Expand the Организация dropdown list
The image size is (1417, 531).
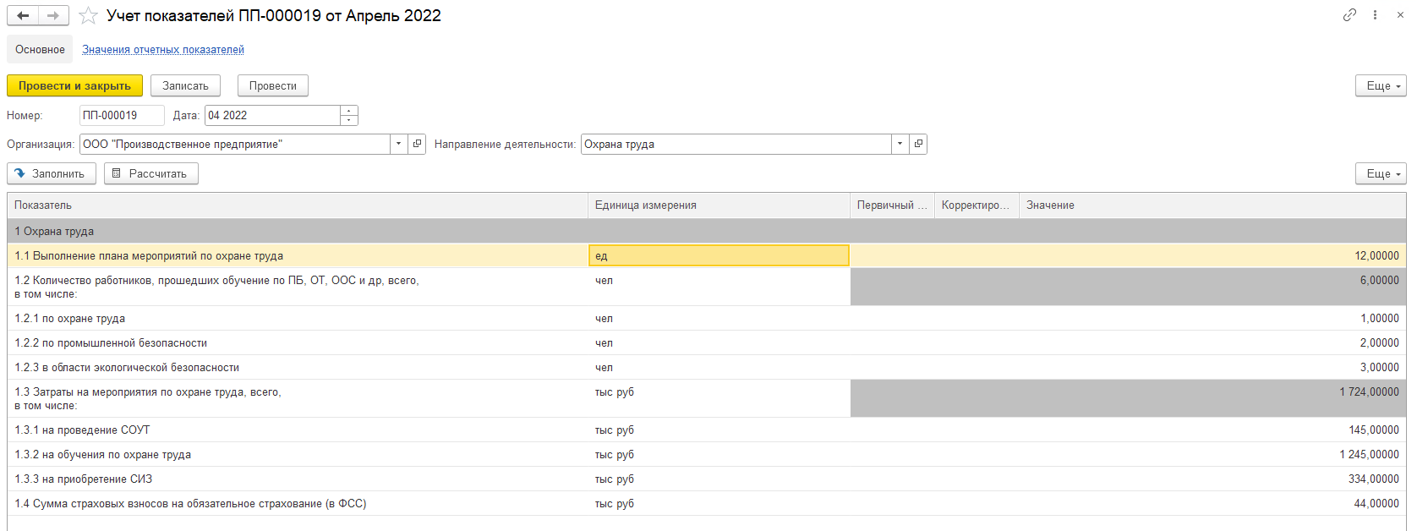(398, 144)
